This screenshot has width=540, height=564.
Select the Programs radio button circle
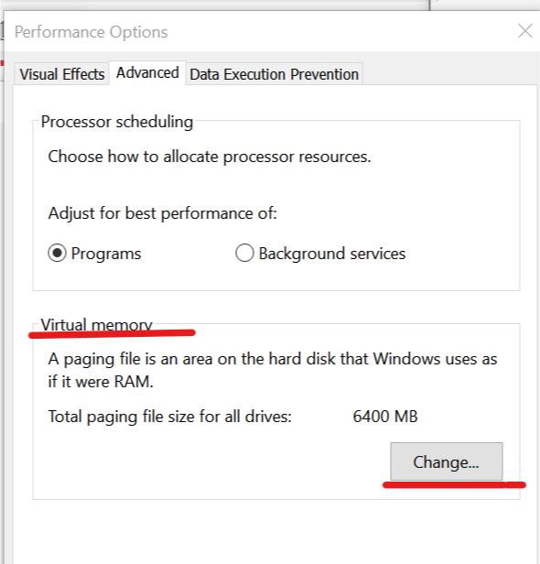(57, 253)
